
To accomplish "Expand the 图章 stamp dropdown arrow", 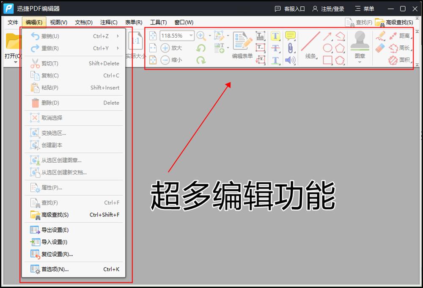I will pos(360,61).
